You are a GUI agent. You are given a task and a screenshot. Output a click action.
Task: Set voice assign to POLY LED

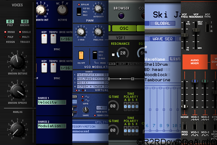(5, 37)
